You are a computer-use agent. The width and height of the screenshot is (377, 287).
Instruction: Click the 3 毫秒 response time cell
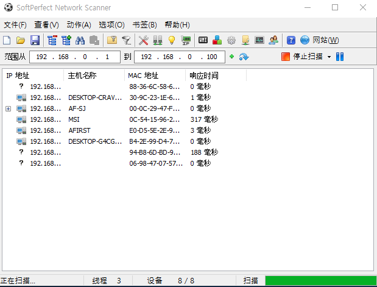[200, 130]
